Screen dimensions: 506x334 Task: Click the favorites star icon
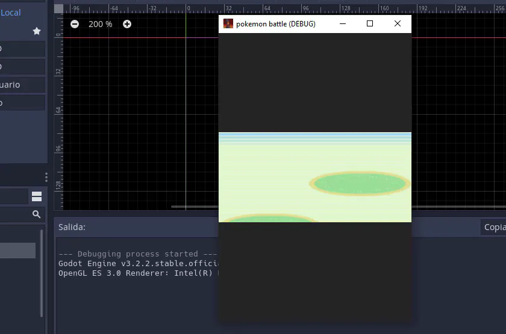coord(37,31)
